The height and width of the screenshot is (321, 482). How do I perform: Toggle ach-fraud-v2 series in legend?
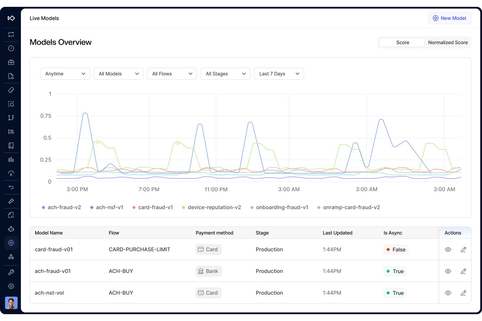pyautogui.click(x=61, y=207)
